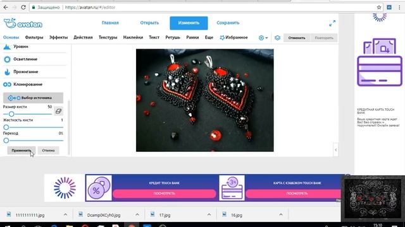Screen dimensions: 405x227
Task: Open browser three-dot menu
Action: 400,7
